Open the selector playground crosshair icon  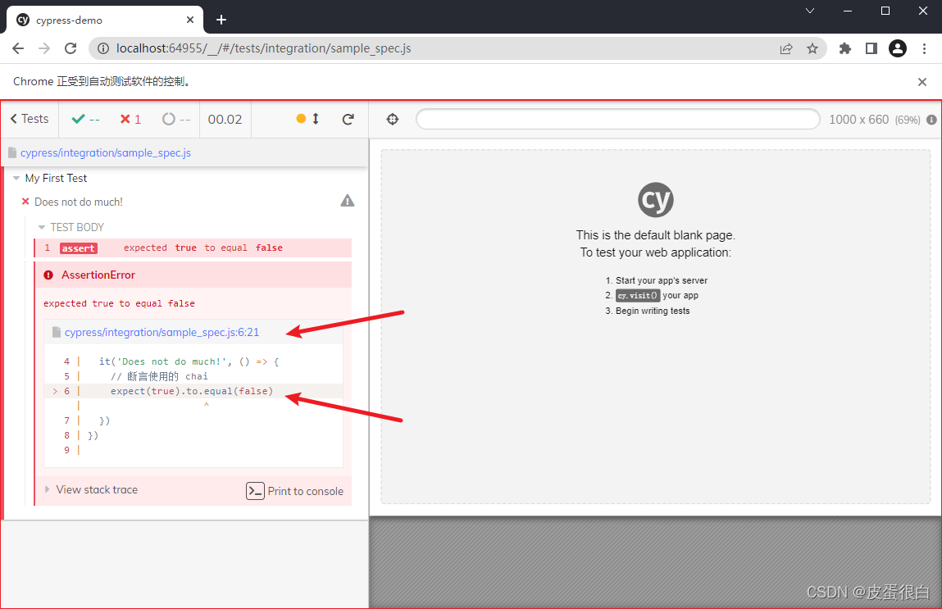[393, 119]
